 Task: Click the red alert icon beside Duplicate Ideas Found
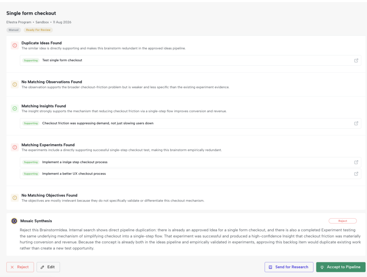click(15, 46)
